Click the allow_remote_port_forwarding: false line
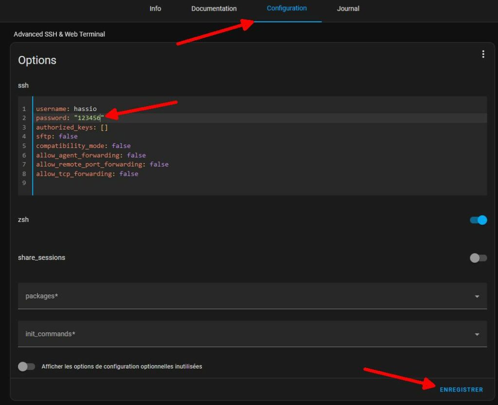 [102, 165]
